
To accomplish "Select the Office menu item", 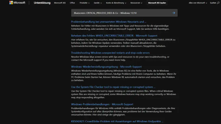I will click(x=72, y=3).
